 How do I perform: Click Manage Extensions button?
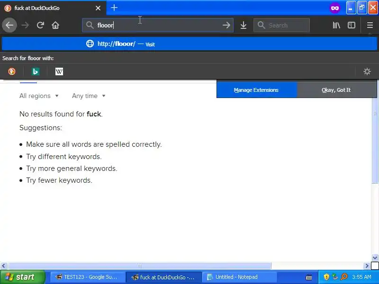pyautogui.click(x=256, y=90)
